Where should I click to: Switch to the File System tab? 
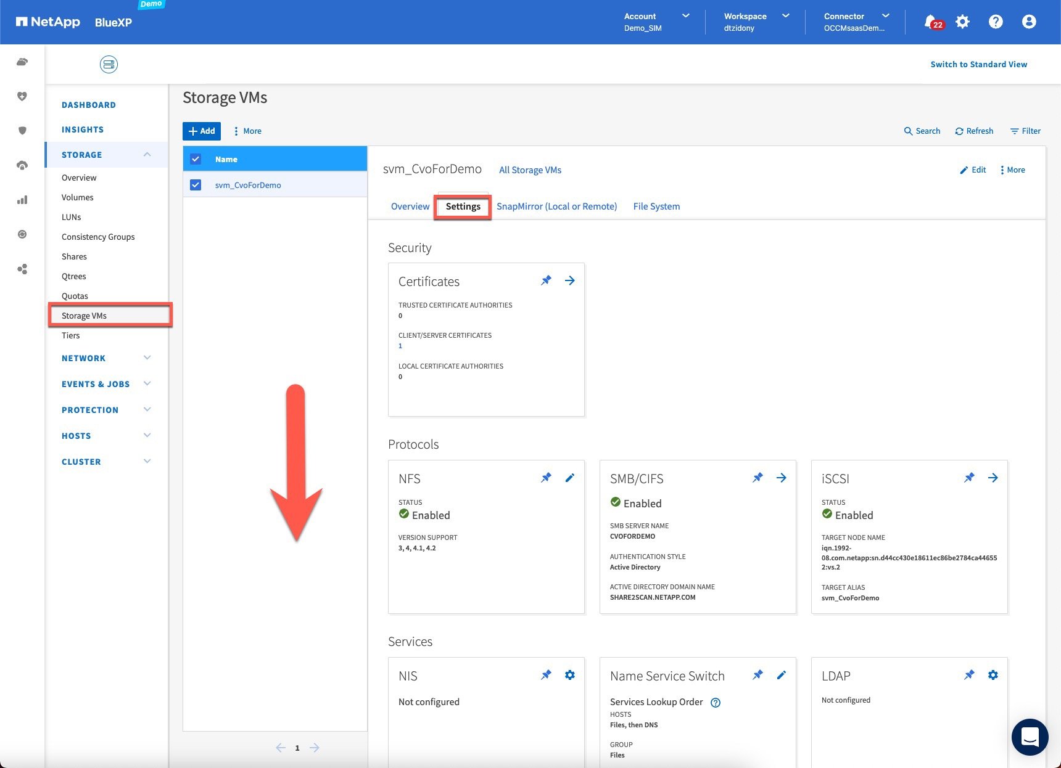click(656, 206)
